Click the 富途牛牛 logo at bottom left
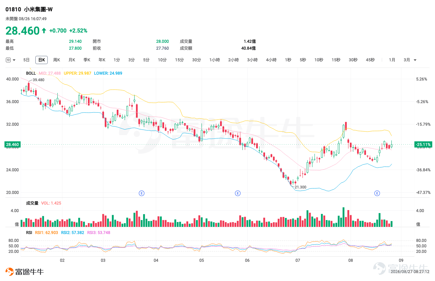 click(24, 272)
